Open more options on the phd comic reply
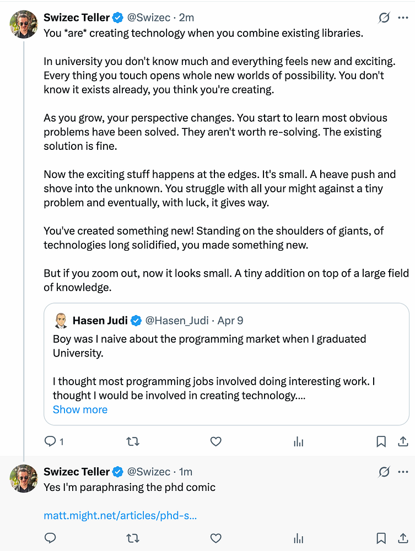 click(403, 472)
